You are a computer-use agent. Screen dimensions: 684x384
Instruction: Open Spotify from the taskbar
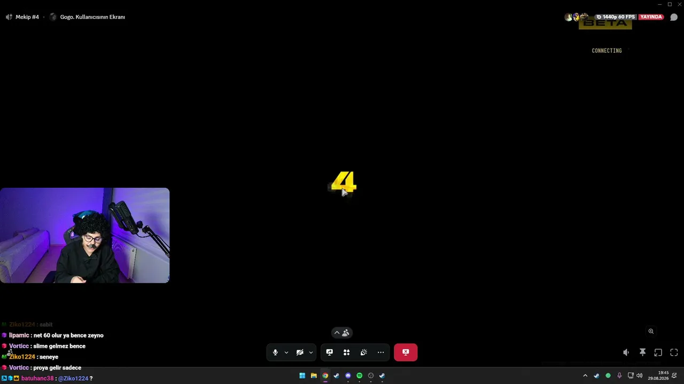359,376
